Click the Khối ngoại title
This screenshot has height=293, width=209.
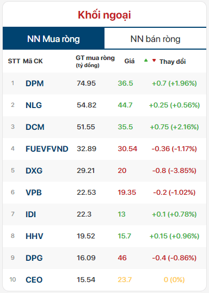point(104,15)
